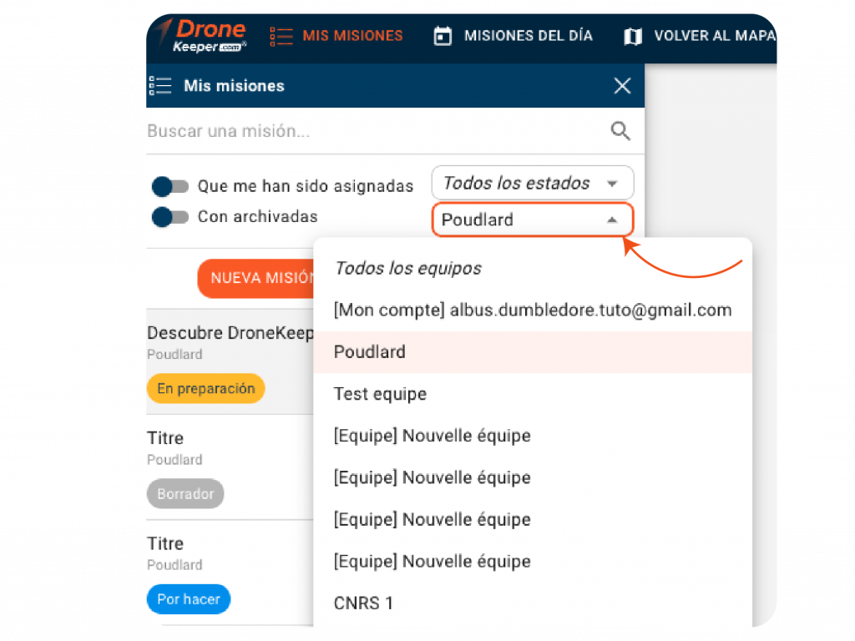
Task: Open Misiones del día tab
Action: pyautogui.click(x=528, y=36)
